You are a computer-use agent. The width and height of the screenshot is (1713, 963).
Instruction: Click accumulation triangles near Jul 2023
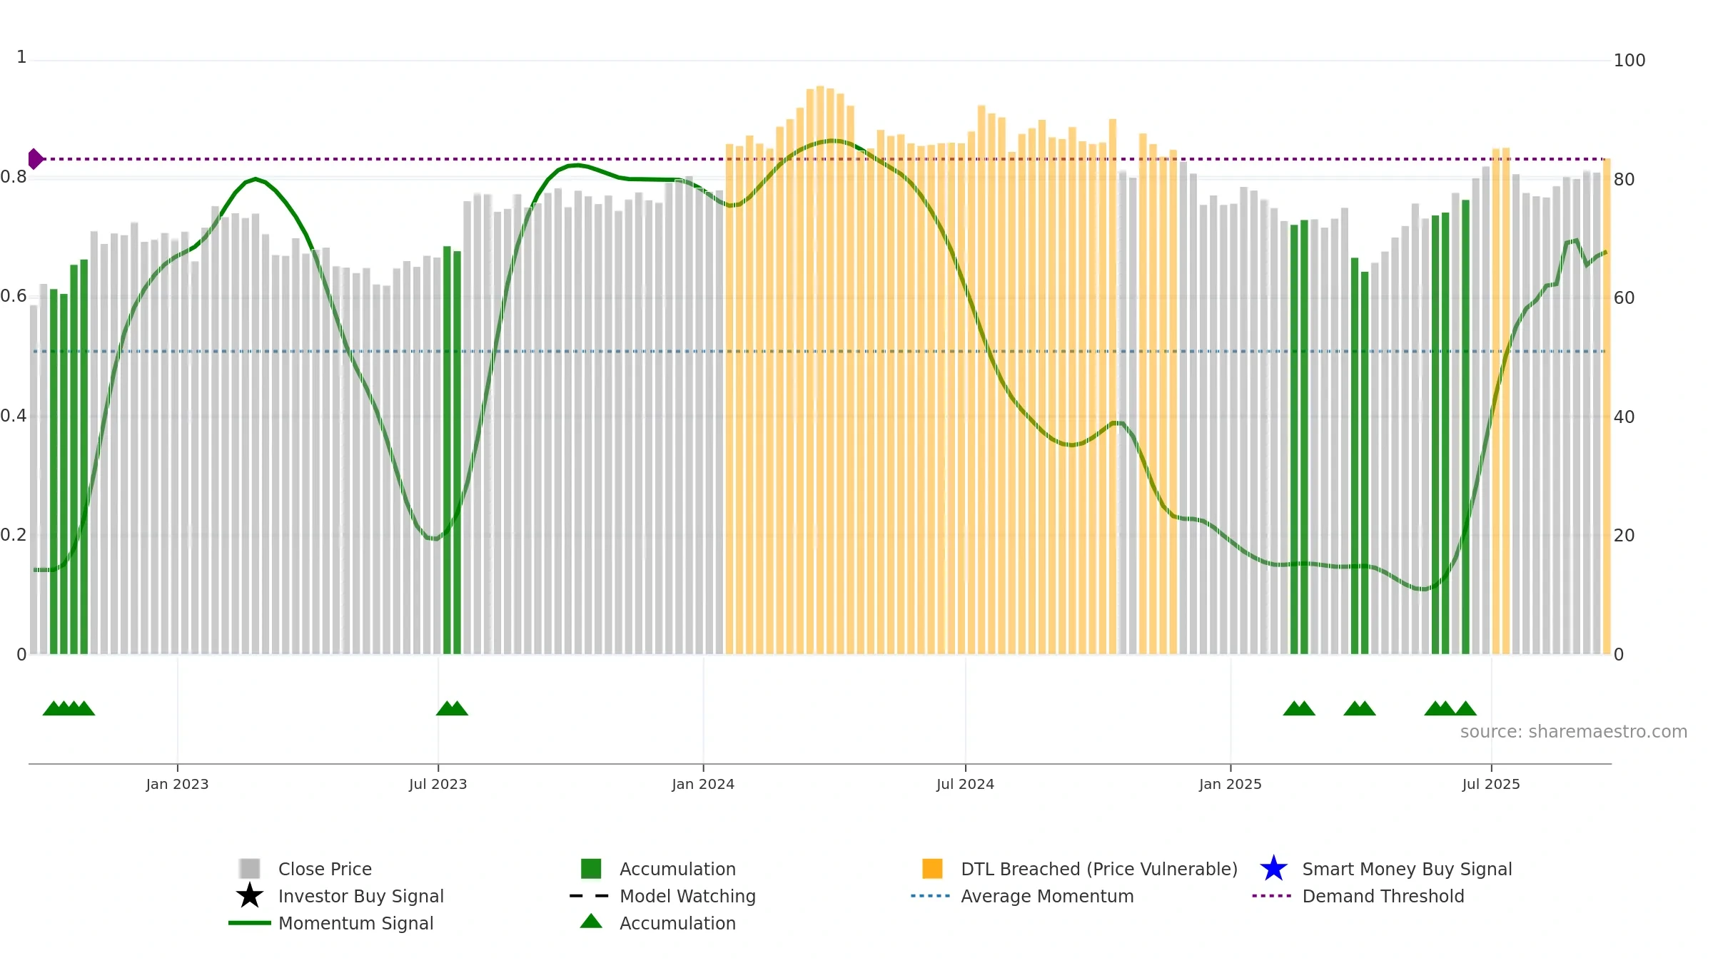click(x=452, y=708)
